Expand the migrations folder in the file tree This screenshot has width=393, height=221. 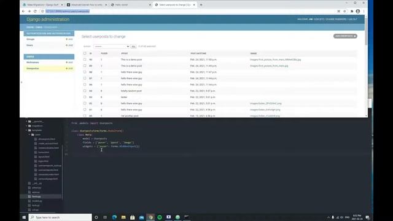click(26, 126)
